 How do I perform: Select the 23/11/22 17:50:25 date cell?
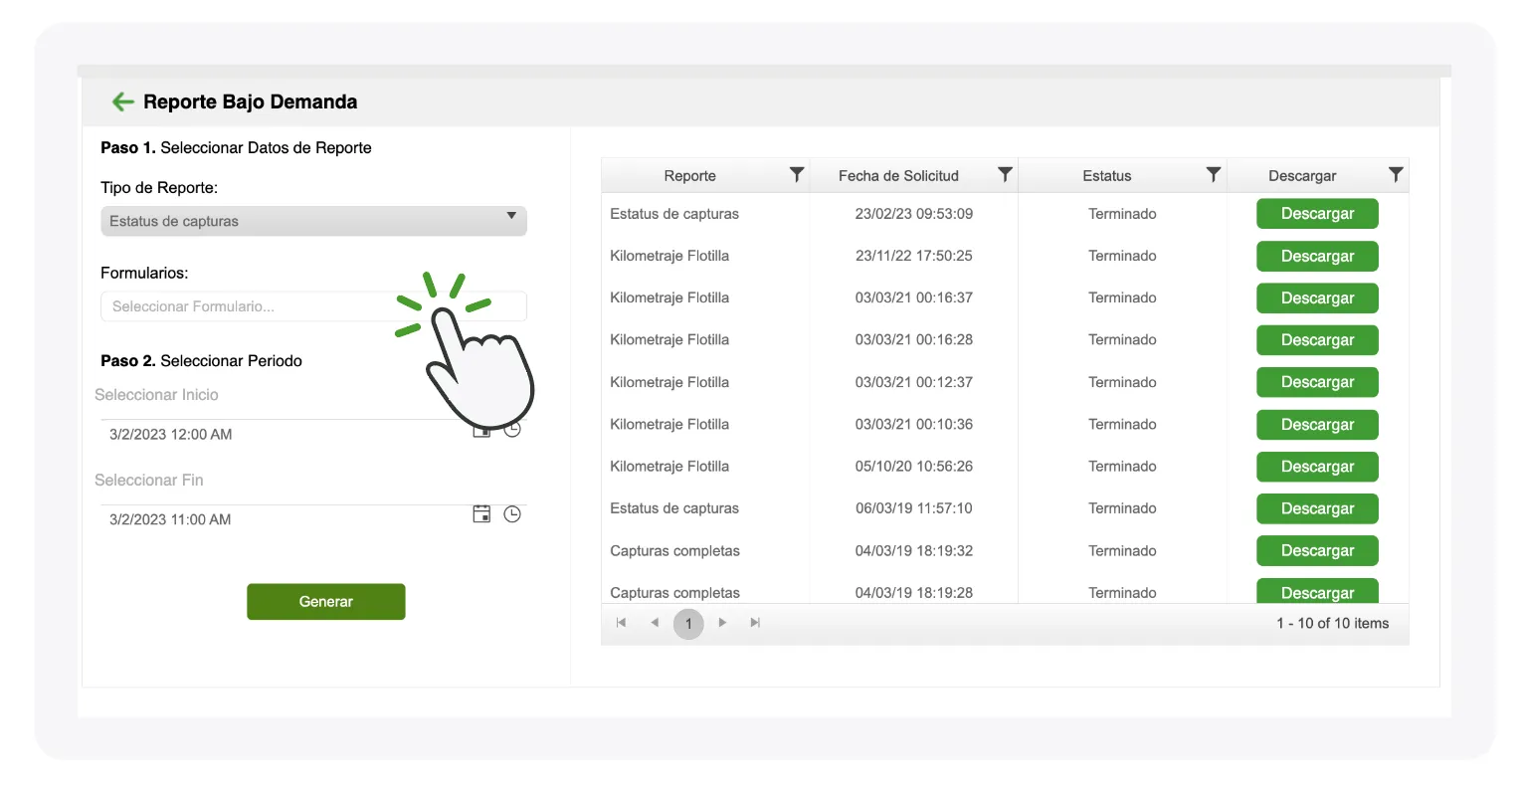tap(914, 256)
